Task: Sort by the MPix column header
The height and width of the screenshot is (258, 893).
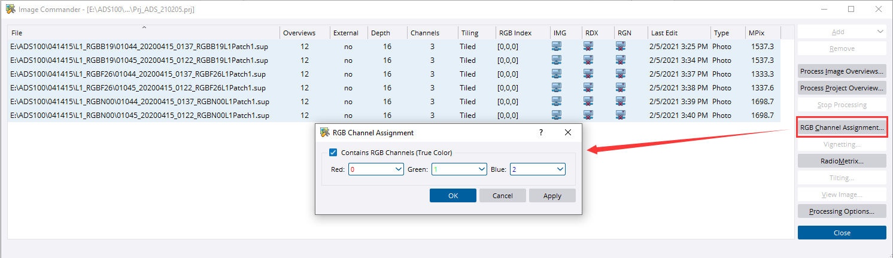Action: 755,33
